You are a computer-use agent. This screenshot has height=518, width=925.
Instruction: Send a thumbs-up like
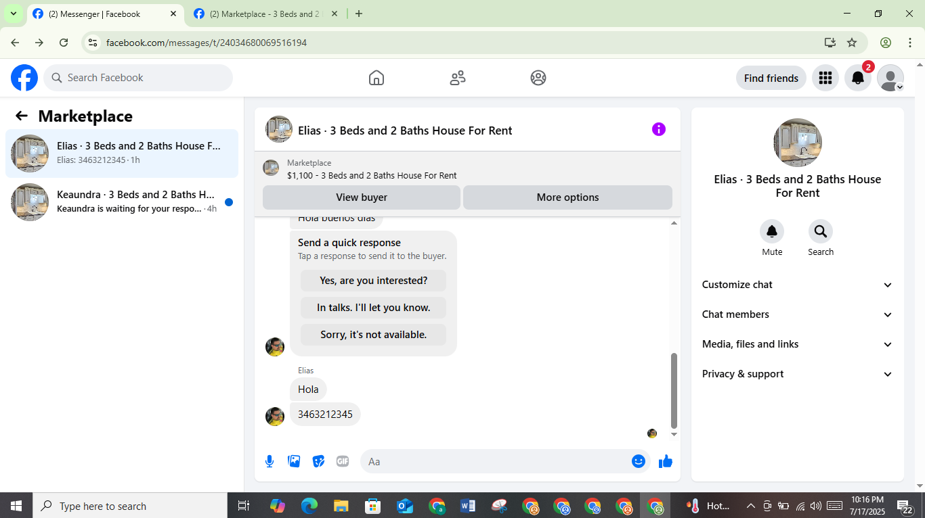click(666, 461)
